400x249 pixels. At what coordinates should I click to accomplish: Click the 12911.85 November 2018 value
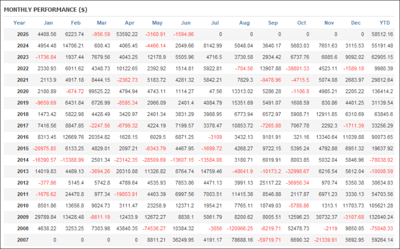pos(326,114)
